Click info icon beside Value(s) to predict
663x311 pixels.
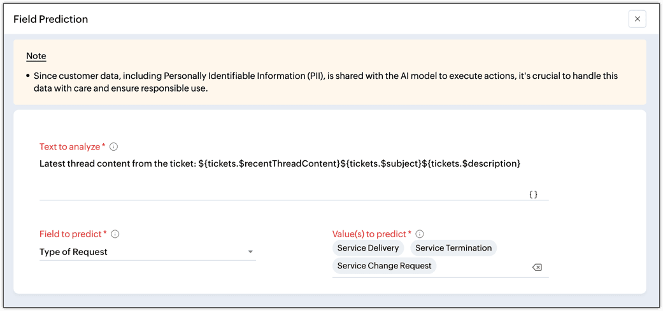(x=420, y=234)
